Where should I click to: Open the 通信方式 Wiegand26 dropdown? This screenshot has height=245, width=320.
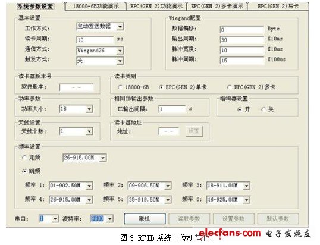pyautogui.click(x=120, y=51)
